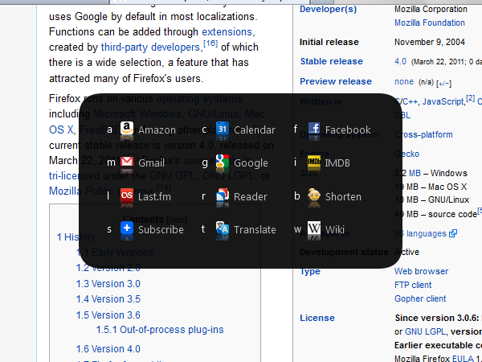
Task: Open the Amazon shortcut icon
Action: point(127,129)
